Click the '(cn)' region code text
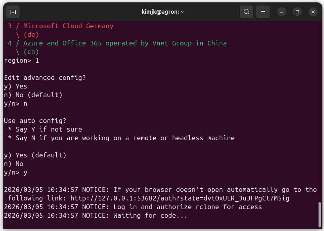 tap(31, 52)
